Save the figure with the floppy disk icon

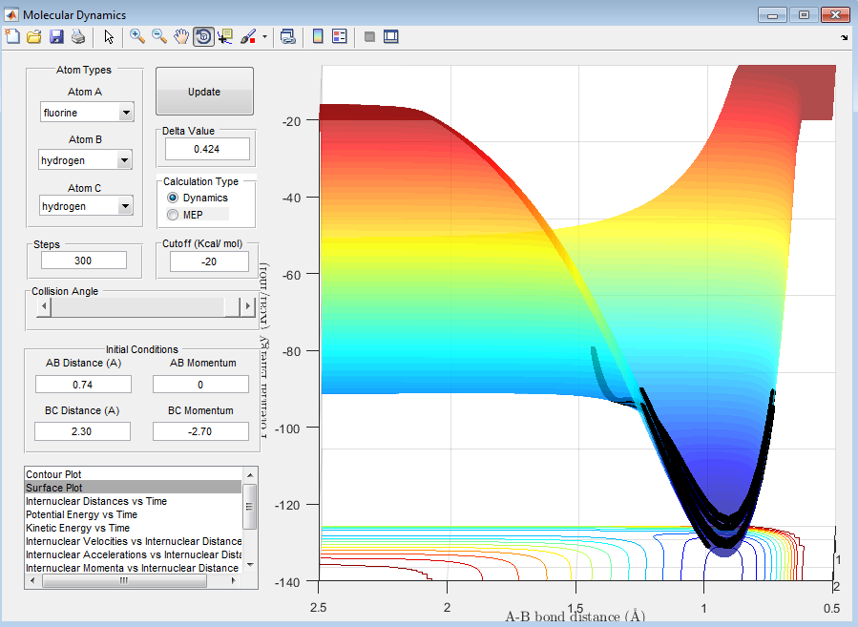pos(56,36)
